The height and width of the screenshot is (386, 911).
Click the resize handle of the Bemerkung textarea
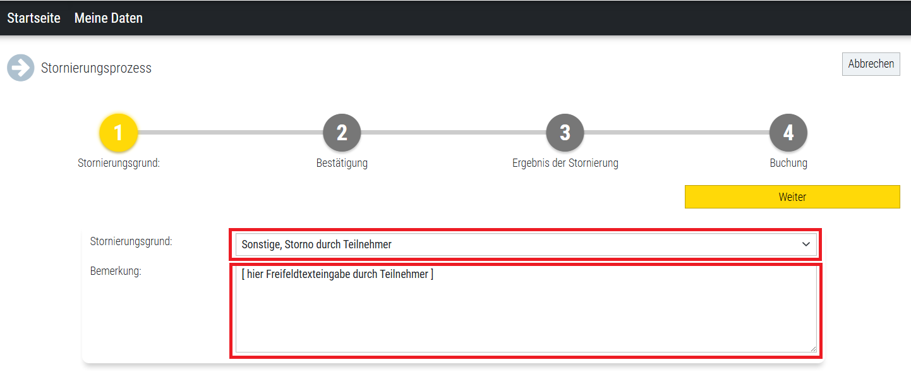[x=812, y=348]
